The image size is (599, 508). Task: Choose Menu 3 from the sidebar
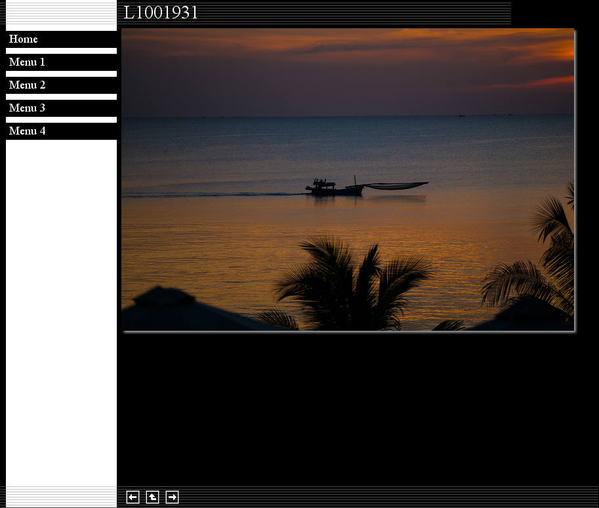pos(27,108)
